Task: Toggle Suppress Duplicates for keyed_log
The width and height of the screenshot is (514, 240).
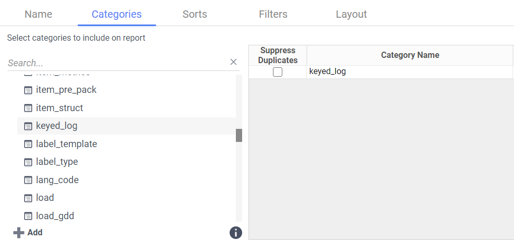Action: click(x=278, y=72)
